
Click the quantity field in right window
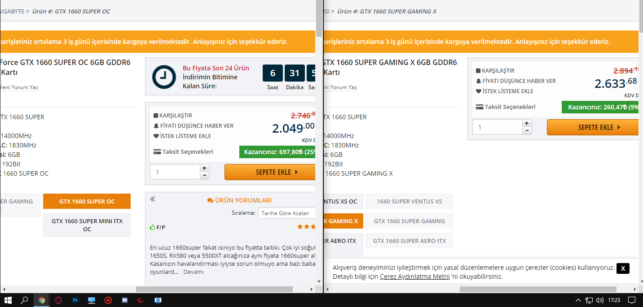click(497, 127)
